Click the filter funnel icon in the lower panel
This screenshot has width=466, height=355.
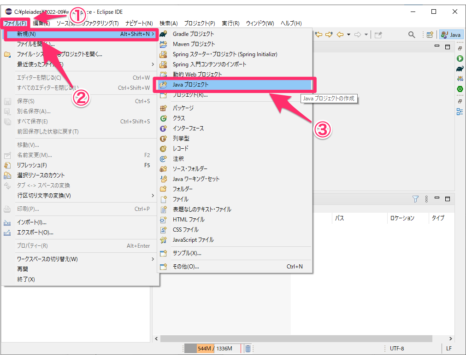point(415,199)
